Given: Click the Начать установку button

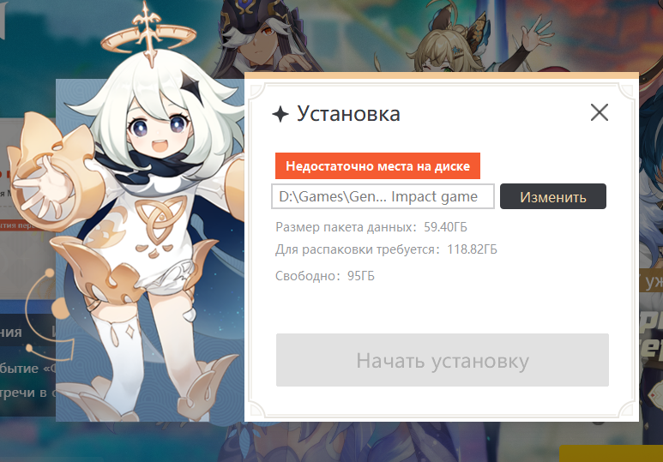Looking at the screenshot, I should pos(443,360).
